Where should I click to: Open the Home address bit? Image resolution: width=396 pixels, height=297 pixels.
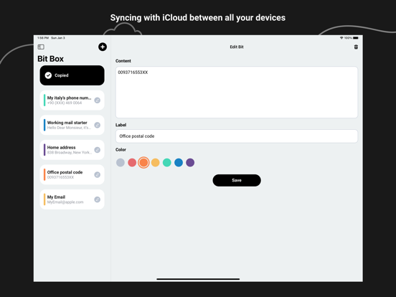point(72,150)
